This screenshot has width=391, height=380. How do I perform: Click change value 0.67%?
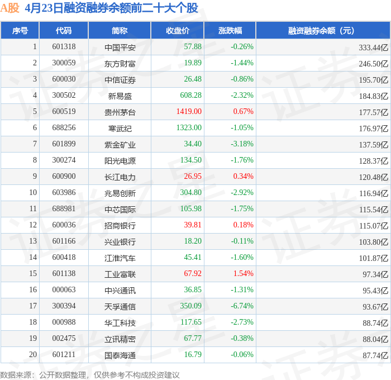tap(243, 112)
